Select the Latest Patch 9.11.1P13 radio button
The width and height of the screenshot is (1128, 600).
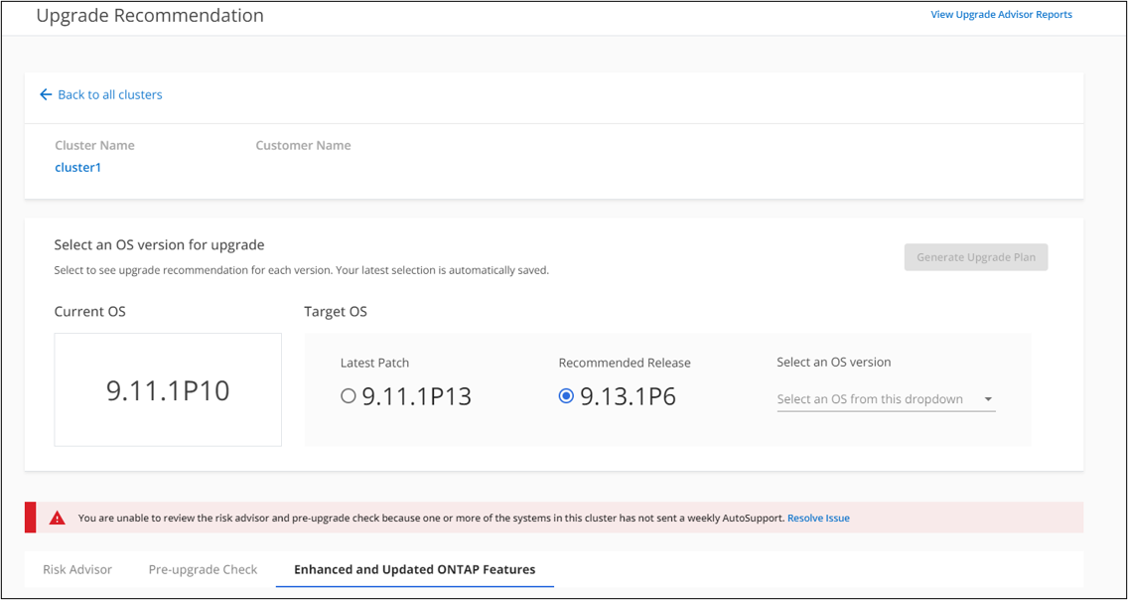click(x=348, y=396)
